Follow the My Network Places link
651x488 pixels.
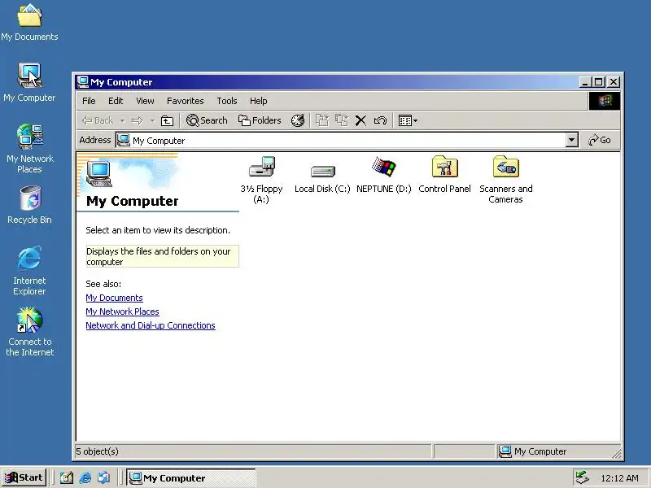[122, 312]
